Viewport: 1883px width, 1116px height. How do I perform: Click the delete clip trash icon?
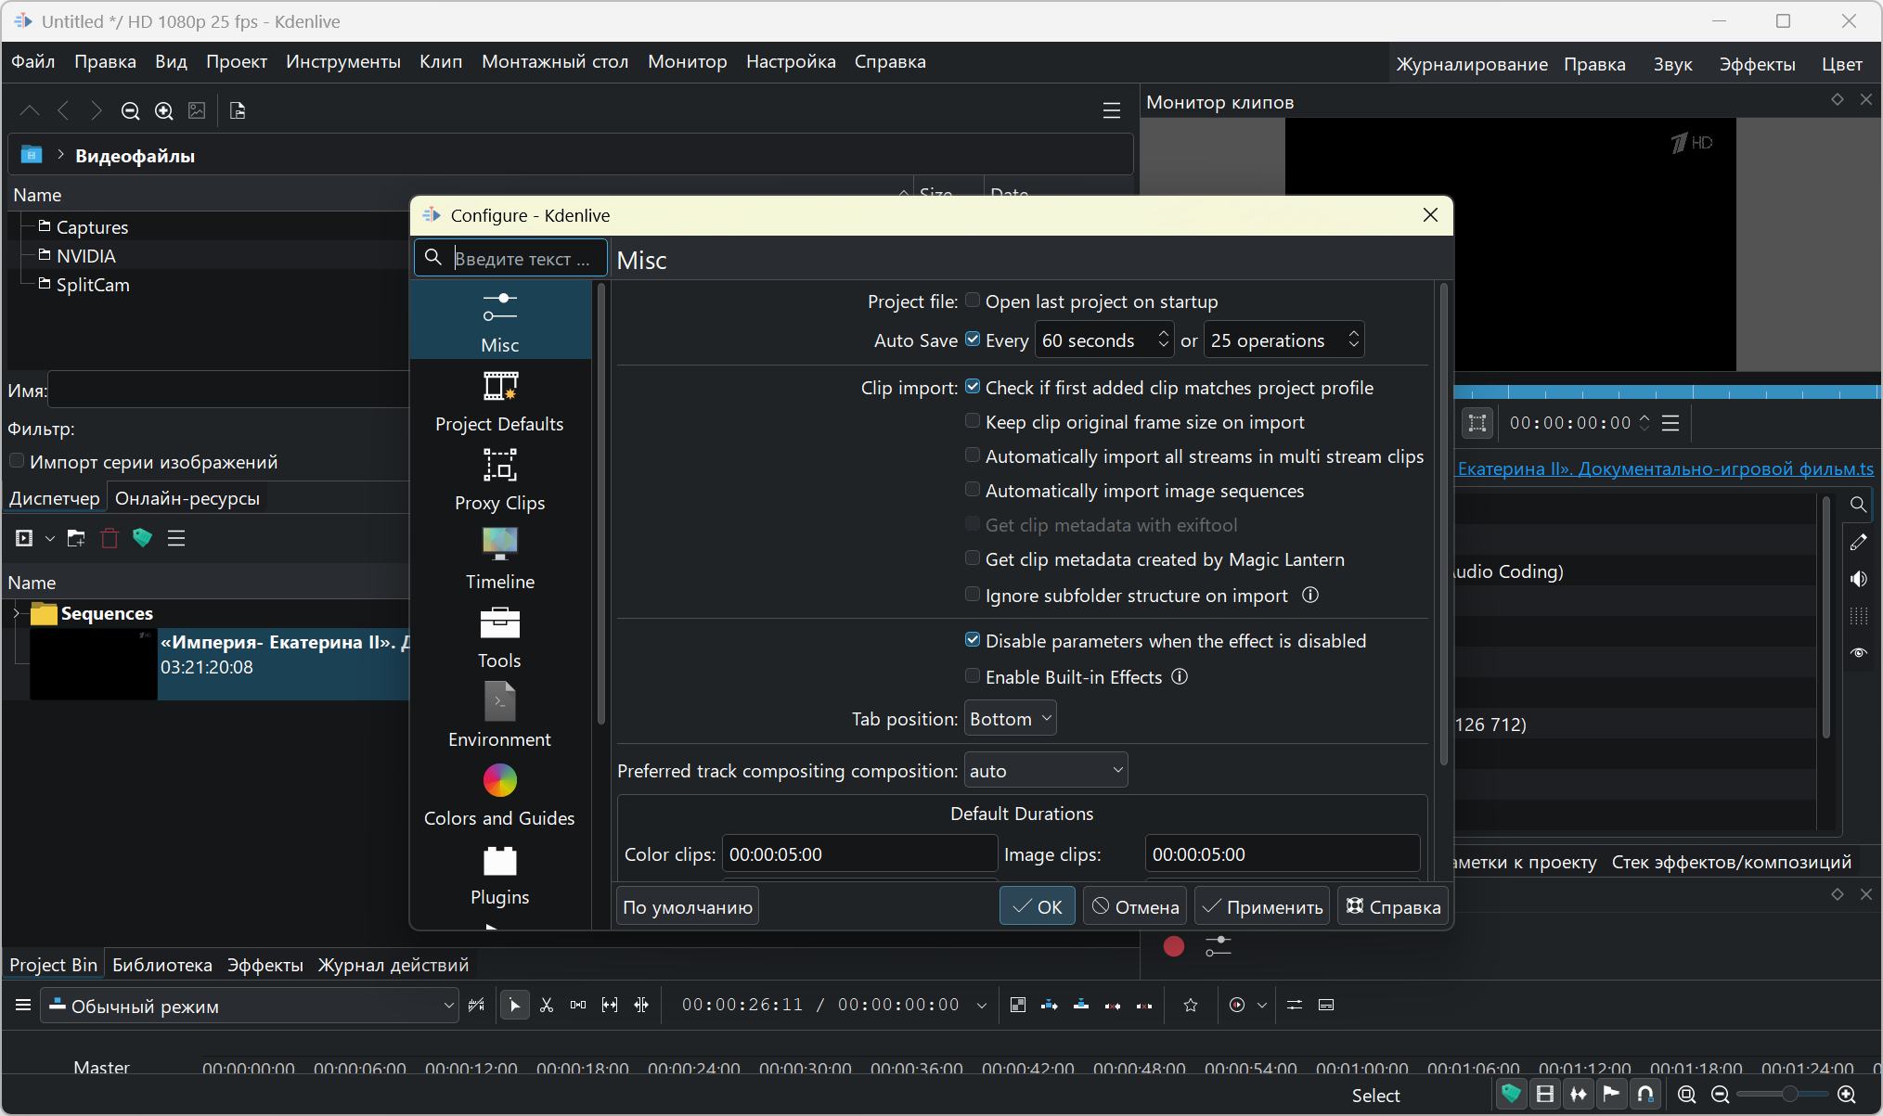[x=110, y=538]
